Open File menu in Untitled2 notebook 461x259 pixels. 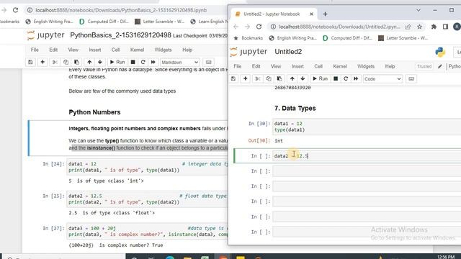[238, 66]
